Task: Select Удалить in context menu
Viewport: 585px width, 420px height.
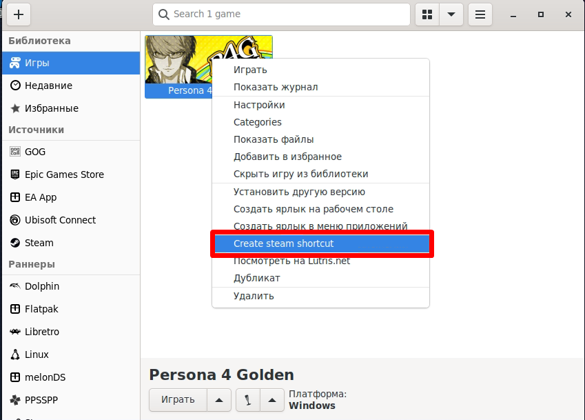Action: click(320, 296)
